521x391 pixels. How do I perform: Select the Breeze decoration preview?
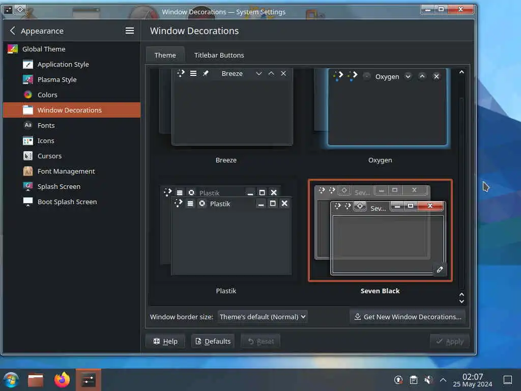pyautogui.click(x=226, y=107)
